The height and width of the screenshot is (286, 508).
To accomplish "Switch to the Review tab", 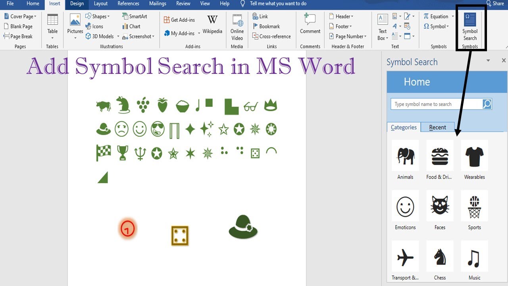I will 183,4.
